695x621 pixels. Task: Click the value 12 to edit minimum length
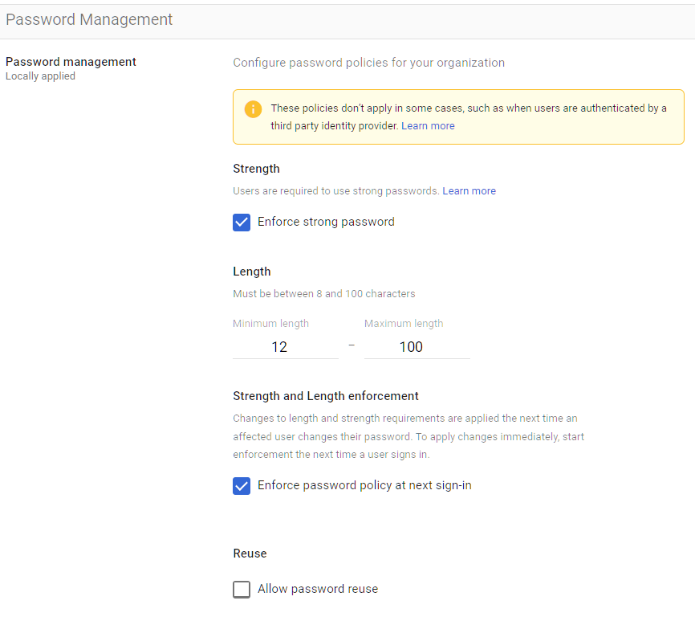[278, 346]
